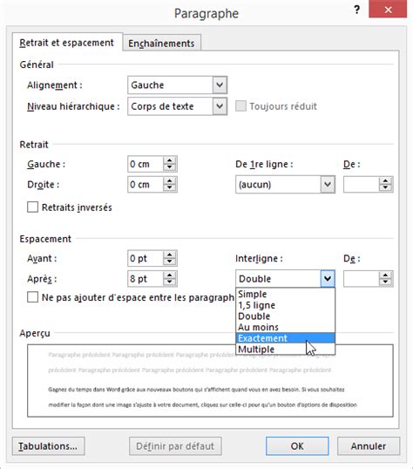Toggle the Toujours réduit checkbox
The image size is (413, 469).
coord(240,105)
